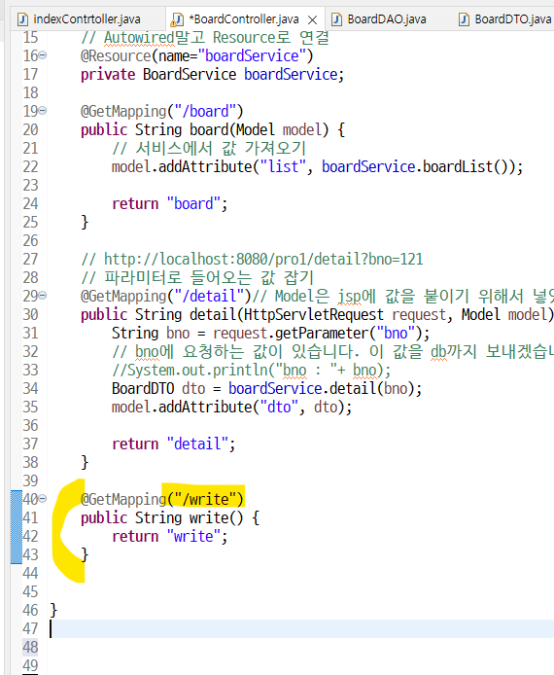This screenshot has width=554, height=675.
Task: Click line number 22 in the gutter
Action: tap(30, 166)
